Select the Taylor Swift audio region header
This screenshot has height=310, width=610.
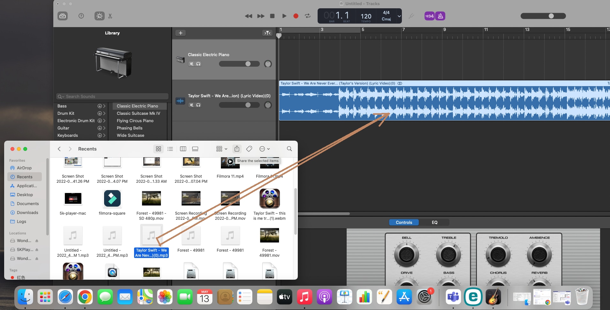444,83
